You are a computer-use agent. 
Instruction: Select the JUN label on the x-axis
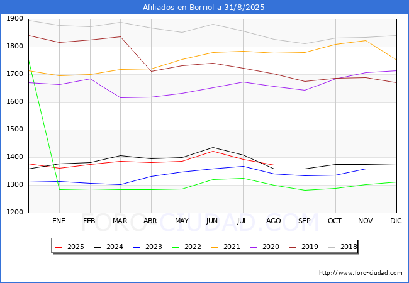212,221
